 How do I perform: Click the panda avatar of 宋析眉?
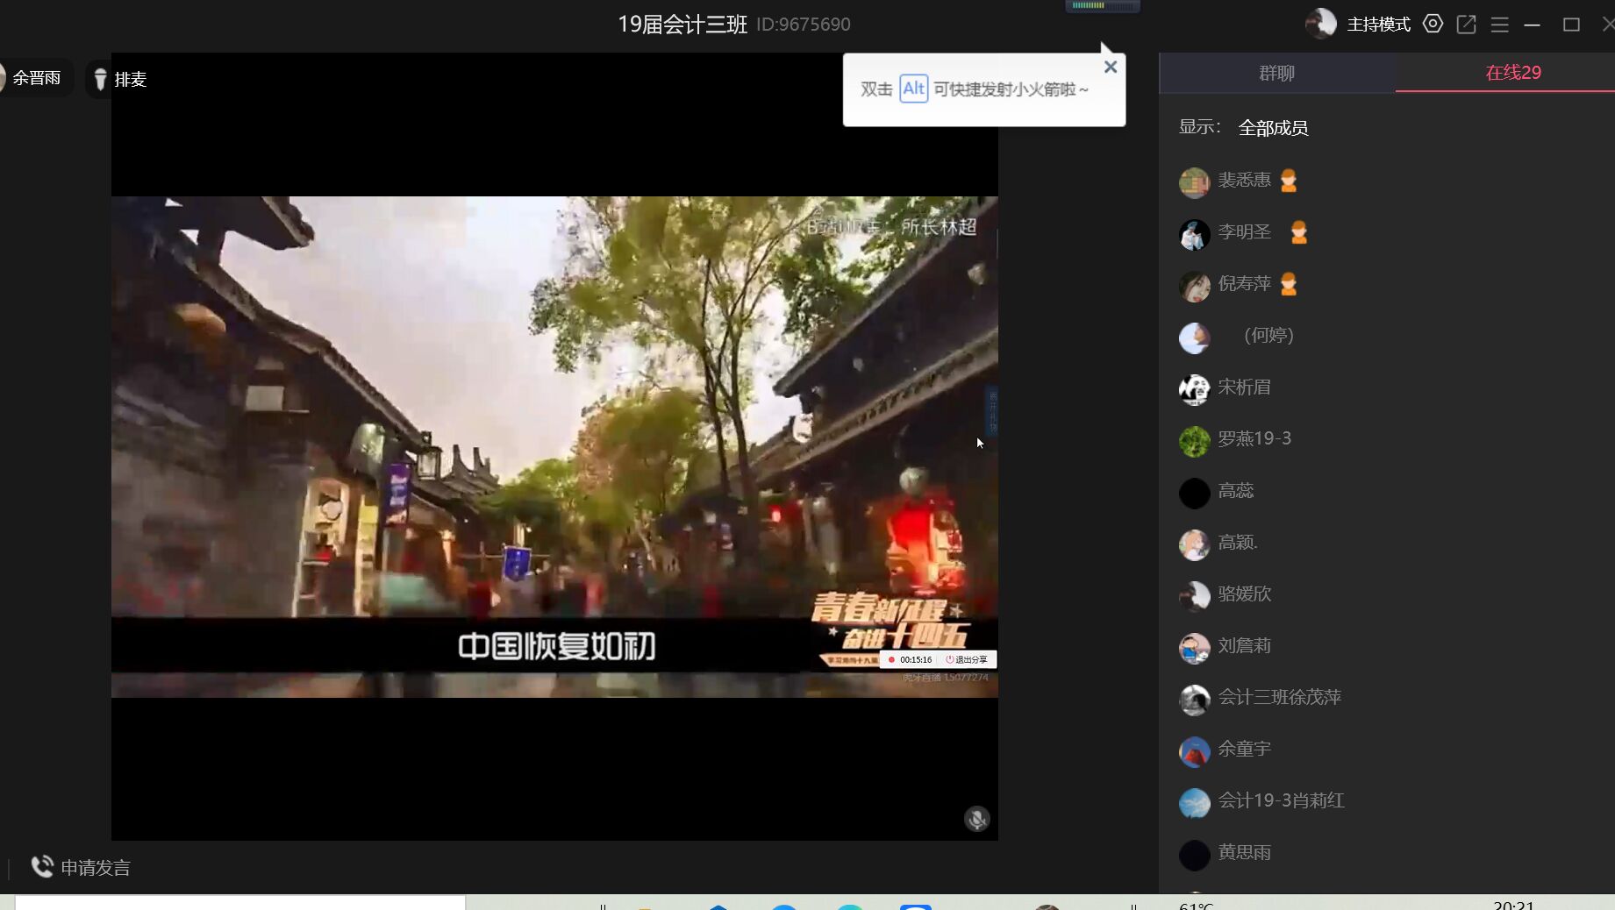pos(1194,388)
